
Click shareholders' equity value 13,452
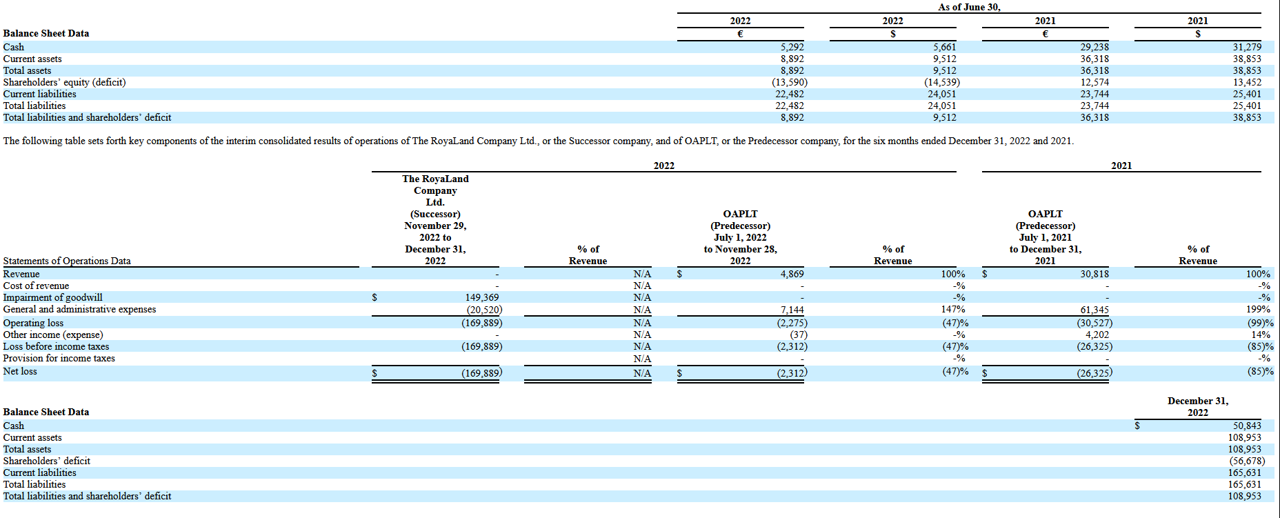coord(1247,82)
